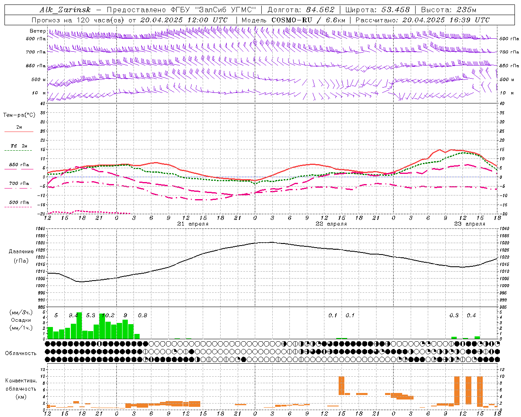This screenshot has width=521, height=417.
Task: Click the Td 2м dew point legend entry
Action: pyautogui.click(x=19, y=146)
